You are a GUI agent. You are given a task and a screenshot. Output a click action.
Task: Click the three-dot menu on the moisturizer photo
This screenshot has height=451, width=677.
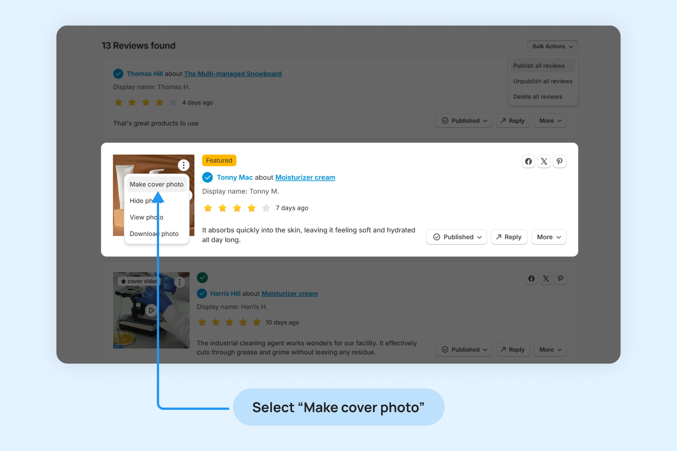click(183, 165)
